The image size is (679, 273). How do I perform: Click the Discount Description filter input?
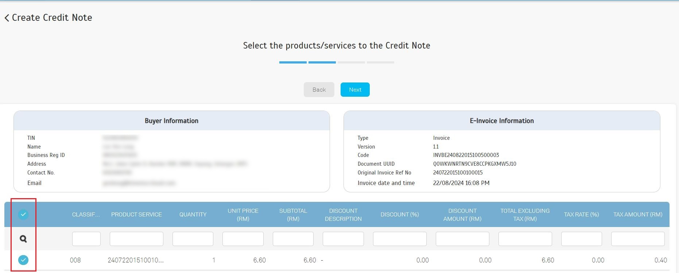pyautogui.click(x=343, y=239)
